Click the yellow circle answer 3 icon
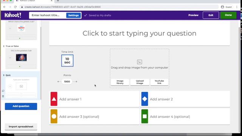 click(x=54, y=116)
